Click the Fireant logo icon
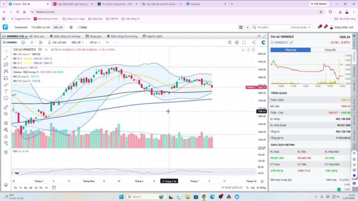 pos(5,27)
